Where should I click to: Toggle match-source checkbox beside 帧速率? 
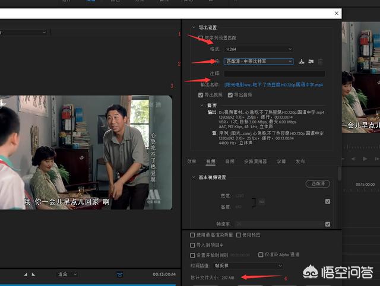328,224
